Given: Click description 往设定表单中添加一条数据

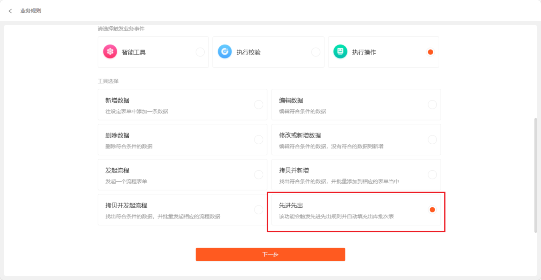Looking at the screenshot, I should (x=137, y=111).
